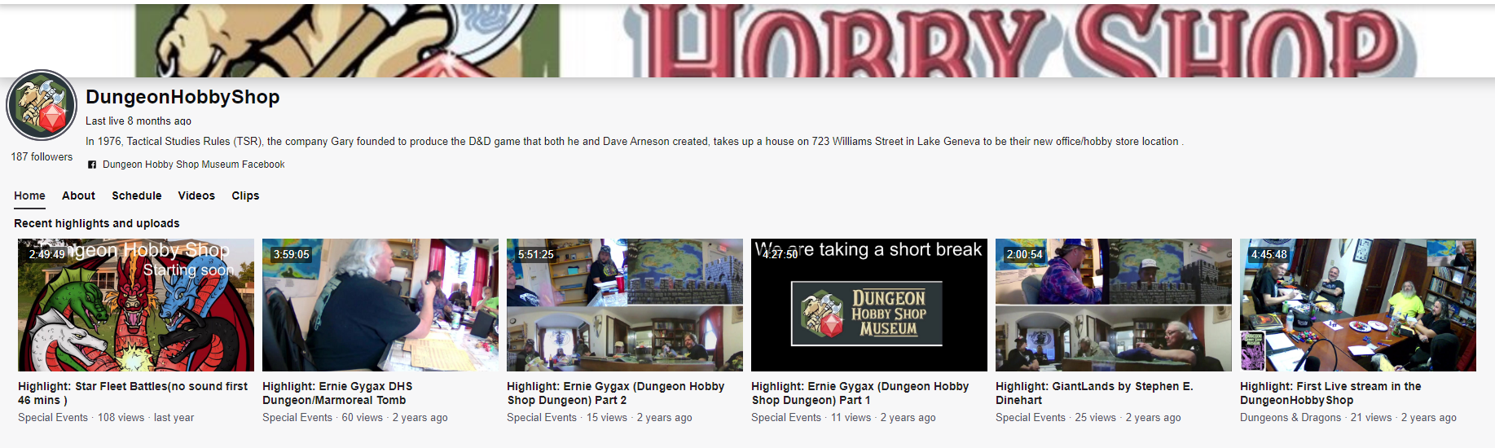Open Special Events category under 11 views video
Image resolution: width=1495 pixels, height=448 pixels.
coord(786,418)
